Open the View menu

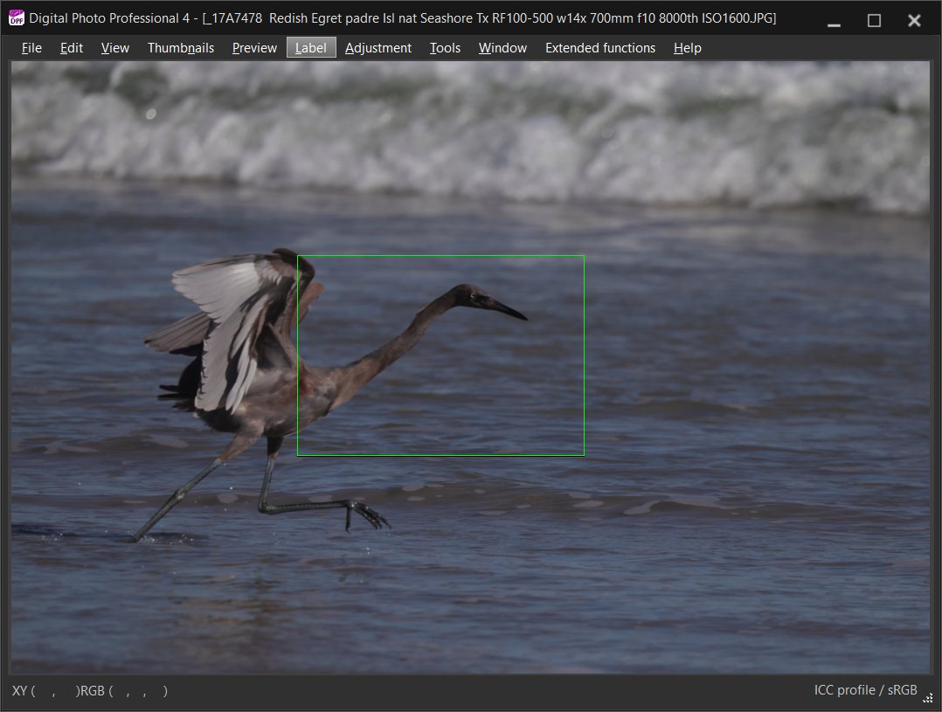click(114, 48)
